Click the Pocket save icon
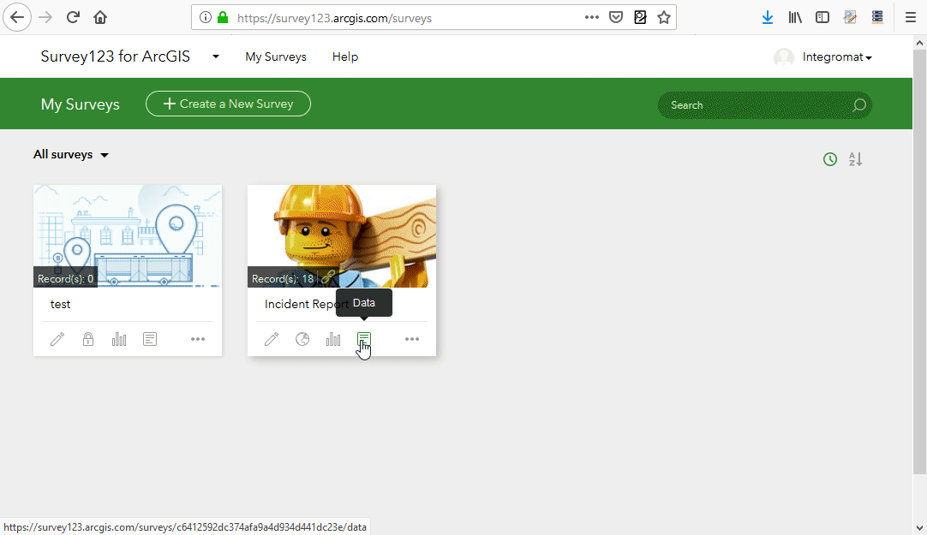927x535 pixels. click(x=616, y=18)
